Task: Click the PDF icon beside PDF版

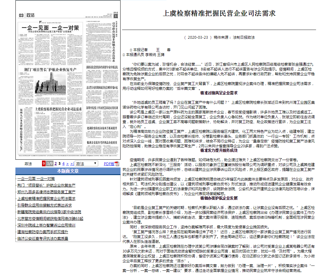Action: point(117,164)
